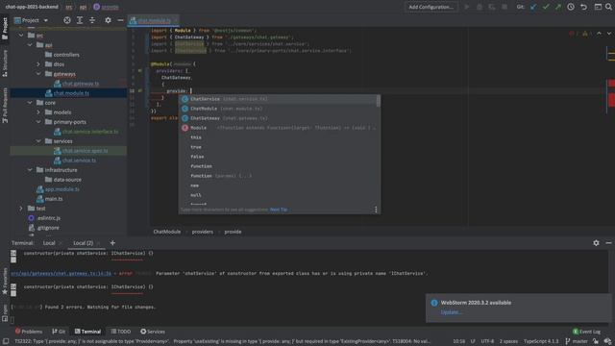Image resolution: width=615 pixels, height=346 pixels.
Task: Click Expand All in Project panel
Action: 80,20
